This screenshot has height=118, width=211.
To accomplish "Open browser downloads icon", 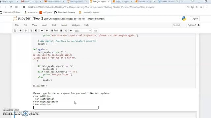I will click(207, 7).
